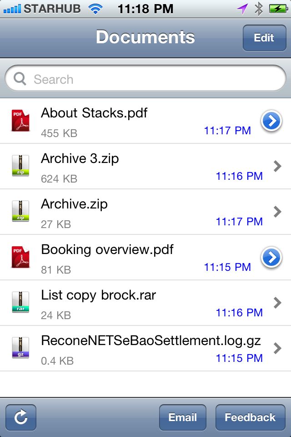Tap the Bluetooth status bar icon
291x437 pixels.
(259, 9)
